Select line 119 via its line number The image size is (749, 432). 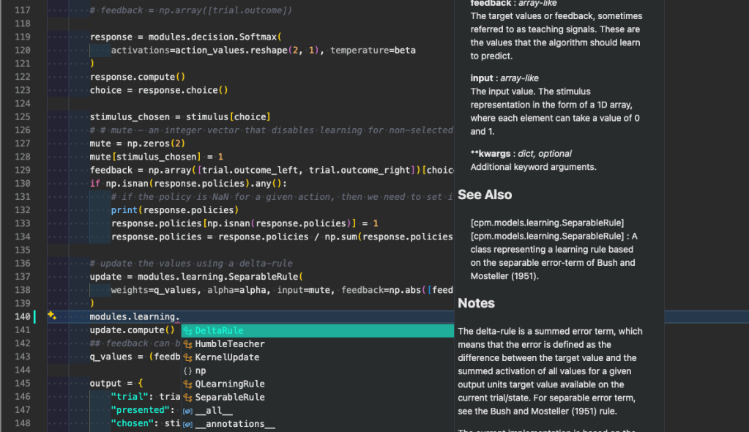pyautogui.click(x=22, y=37)
